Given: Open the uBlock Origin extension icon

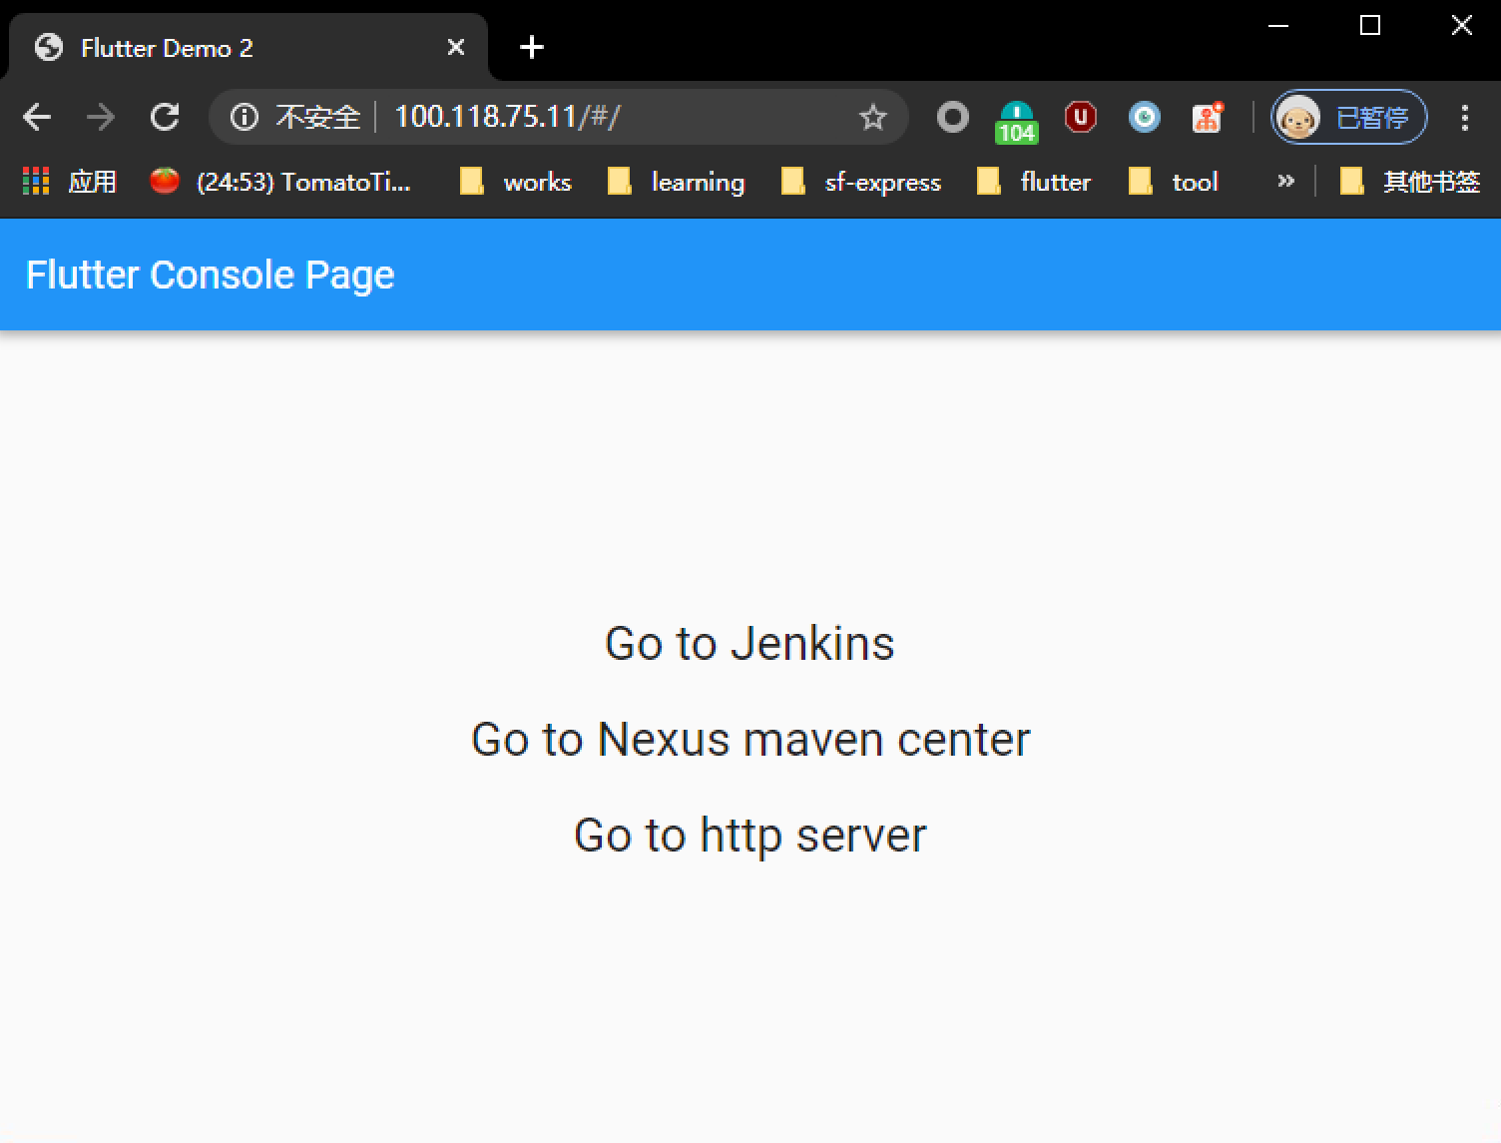Looking at the screenshot, I should (x=1080, y=117).
